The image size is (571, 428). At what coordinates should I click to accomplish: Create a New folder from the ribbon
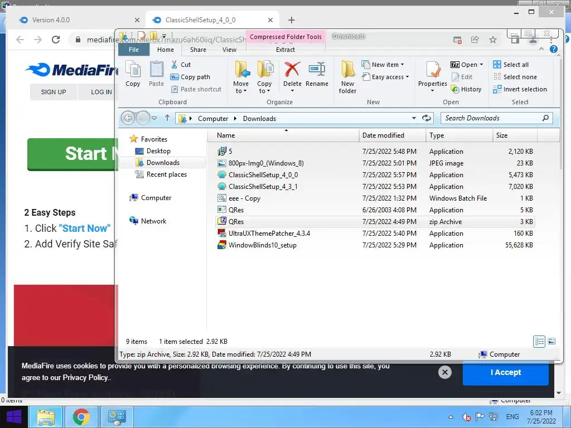click(x=347, y=77)
